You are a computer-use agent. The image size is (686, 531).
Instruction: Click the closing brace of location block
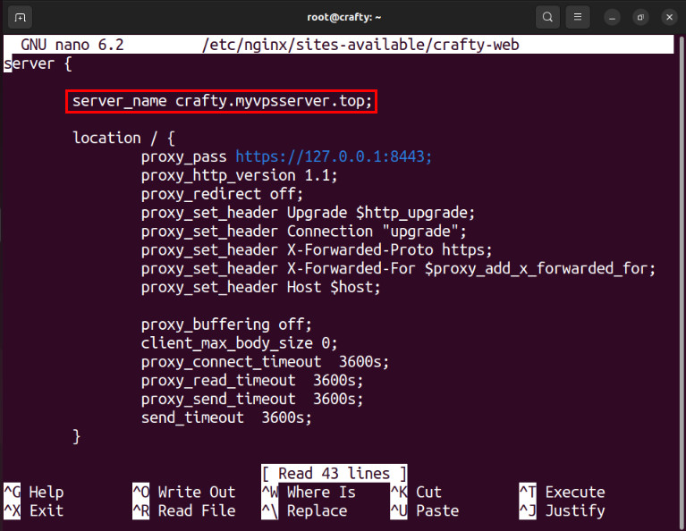(77, 436)
